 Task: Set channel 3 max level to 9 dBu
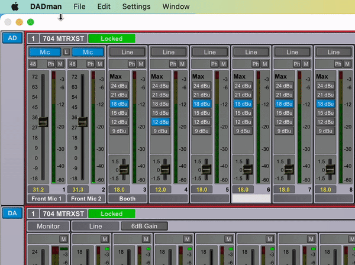120,131
